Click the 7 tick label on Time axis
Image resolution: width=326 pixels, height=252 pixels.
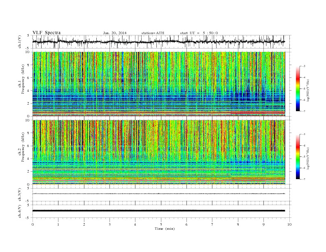212,224
